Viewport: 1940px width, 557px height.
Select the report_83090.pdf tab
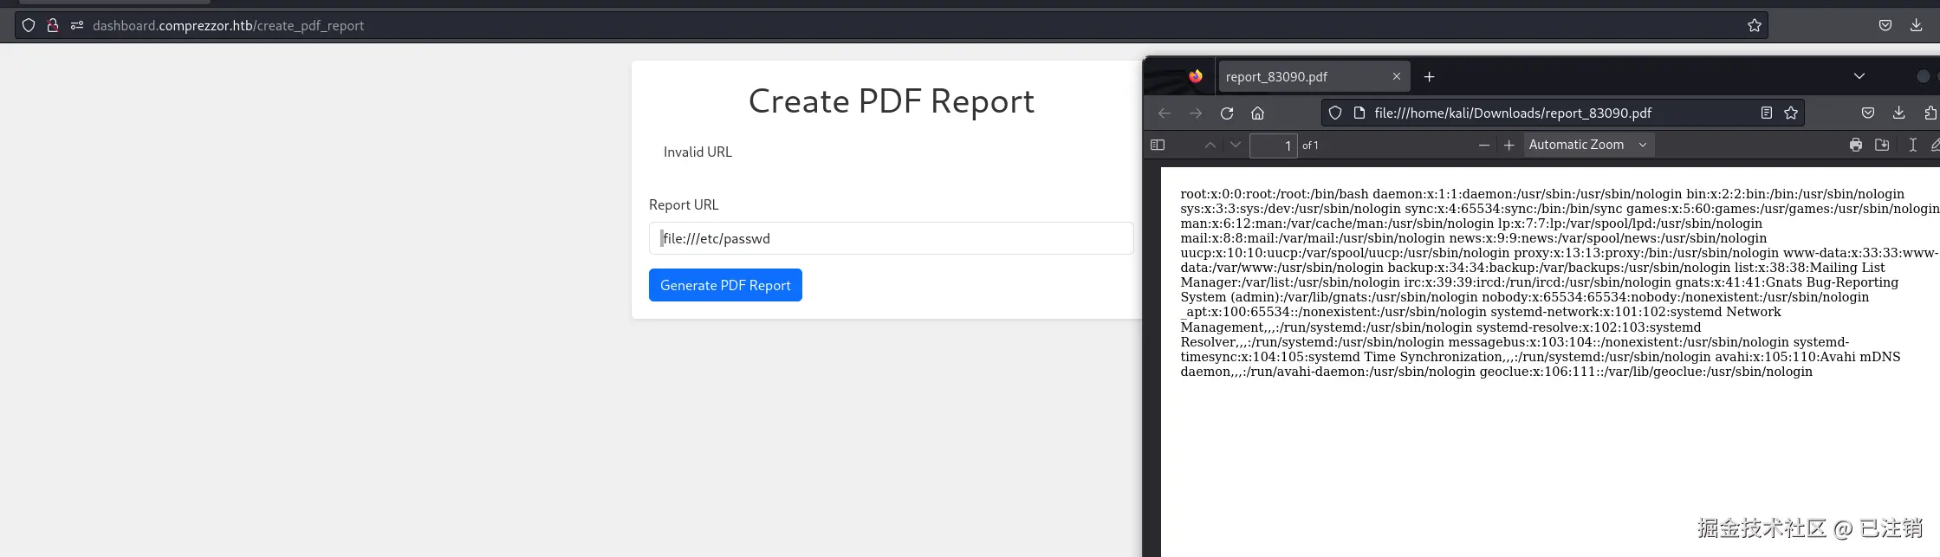(x=1314, y=76)
